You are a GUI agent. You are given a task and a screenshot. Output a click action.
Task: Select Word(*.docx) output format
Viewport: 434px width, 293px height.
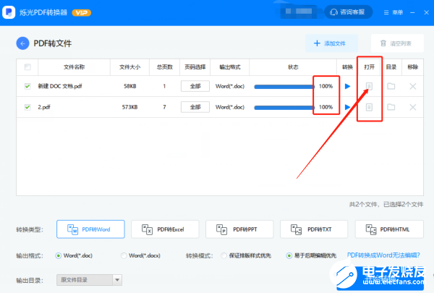pyautogui.click(x=124, y=255)
